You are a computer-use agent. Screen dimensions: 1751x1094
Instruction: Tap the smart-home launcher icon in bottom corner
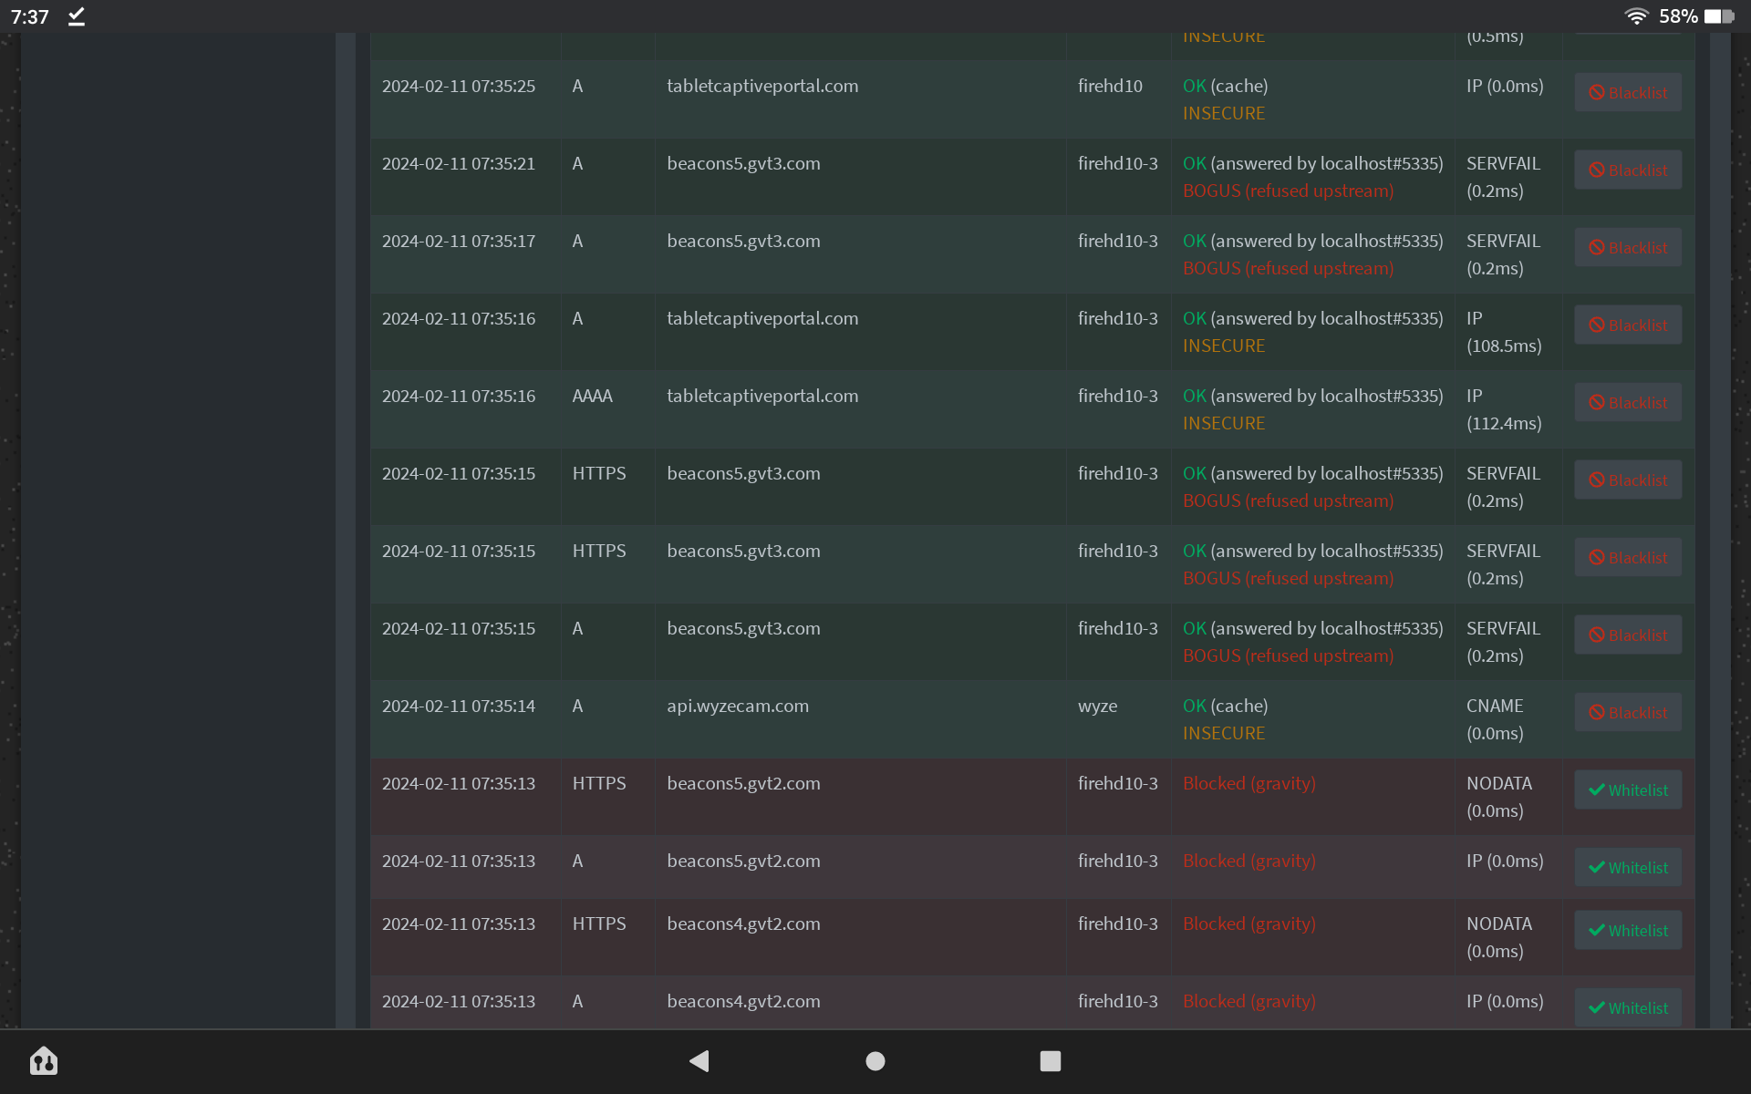tap(43, 1061)
